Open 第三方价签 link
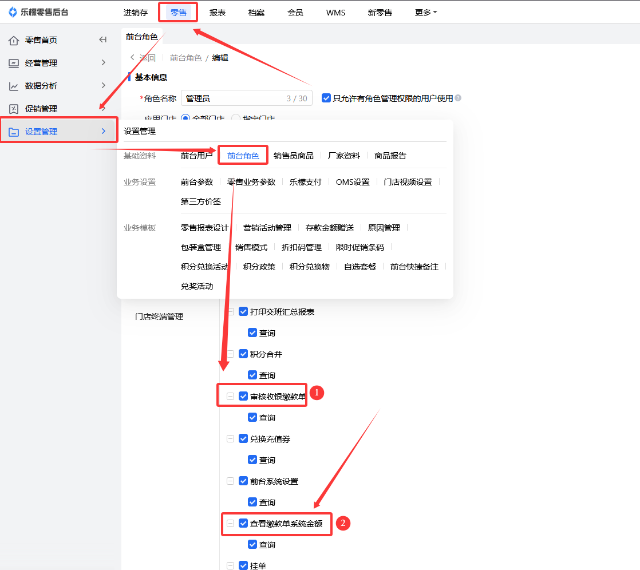 (x=201, y=201)
